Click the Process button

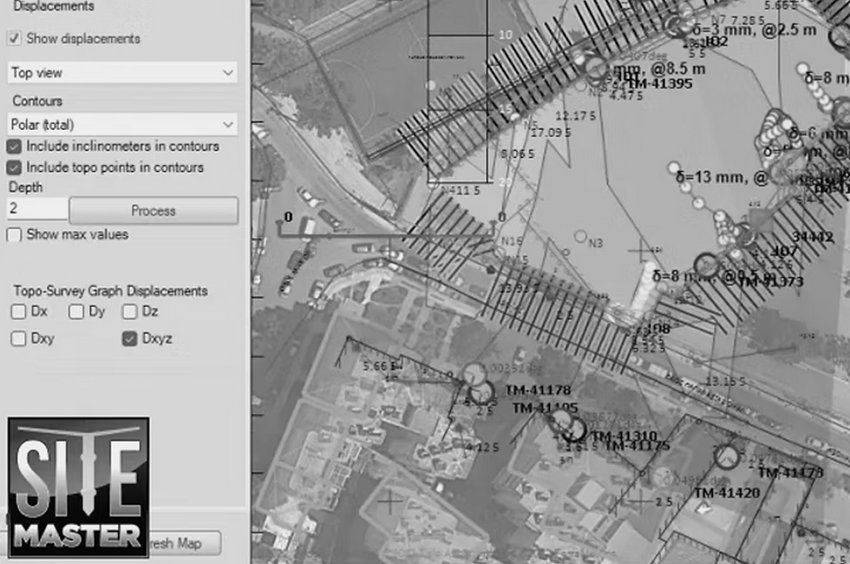(x=154, y=210)
